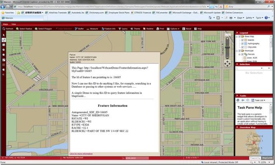This screenshot has width=275, height=165.
Task: Click the Overview Map thumbnail
Action: tap(254, 143)
